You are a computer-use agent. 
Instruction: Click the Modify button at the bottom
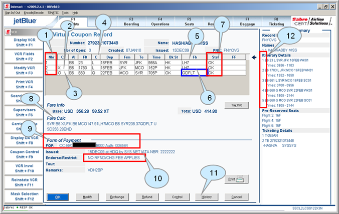(87, 197)
